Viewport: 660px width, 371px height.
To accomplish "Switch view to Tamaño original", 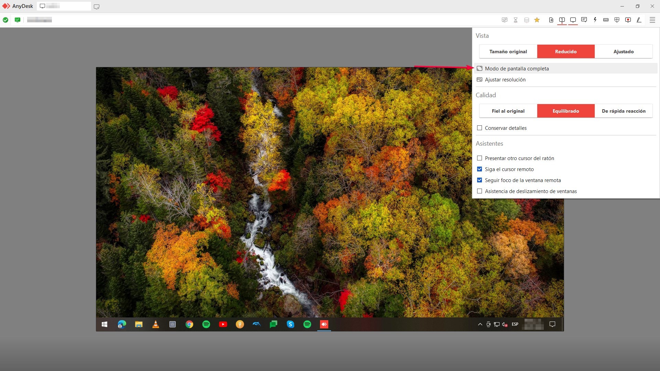I will tap(508, 51).
